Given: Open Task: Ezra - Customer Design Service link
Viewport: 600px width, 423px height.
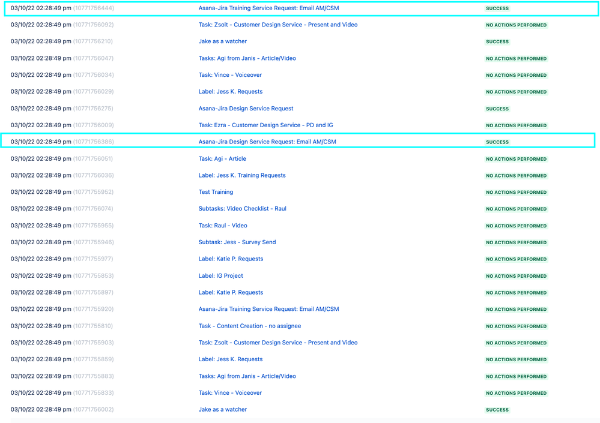Looking at the screenshot, I should click(265, 125).
